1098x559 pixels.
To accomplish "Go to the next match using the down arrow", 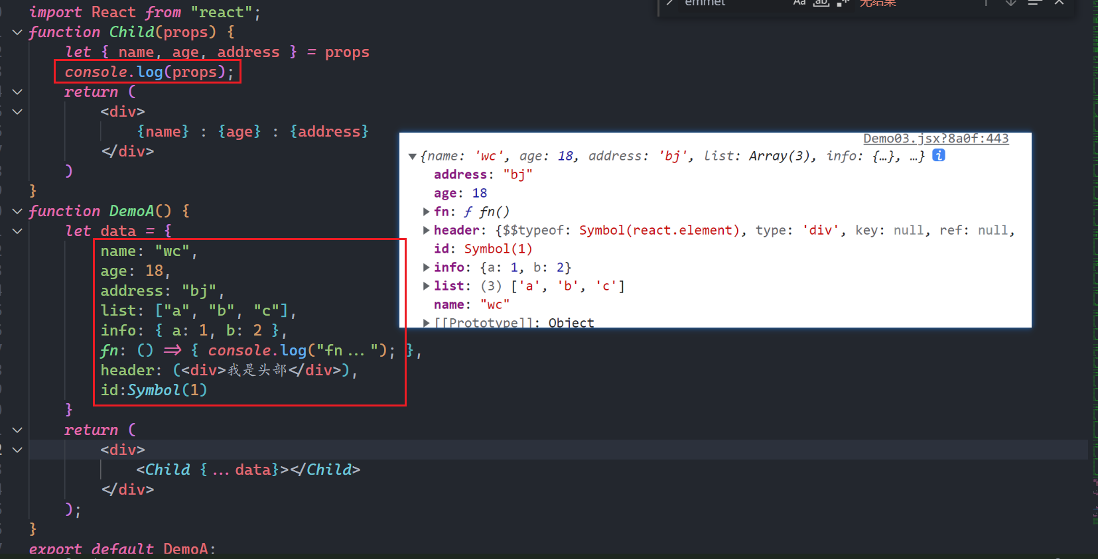I will point(1010,3).
